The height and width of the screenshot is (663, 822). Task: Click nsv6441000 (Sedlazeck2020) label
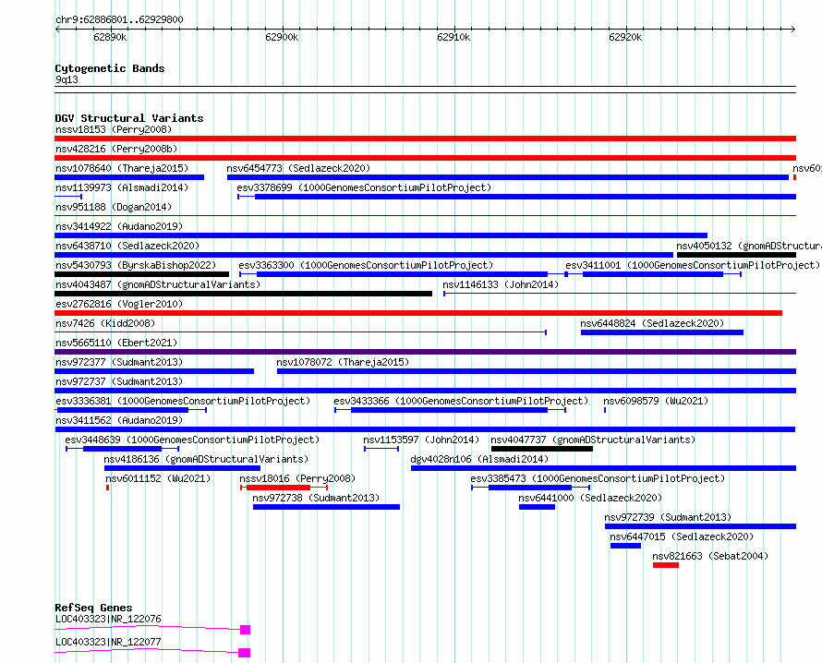pyautogui.click(x=590, y=498)
